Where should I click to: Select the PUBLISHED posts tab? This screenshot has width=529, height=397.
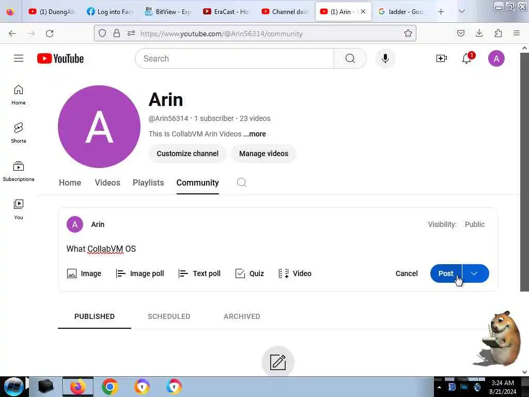[x=95, y=316]
